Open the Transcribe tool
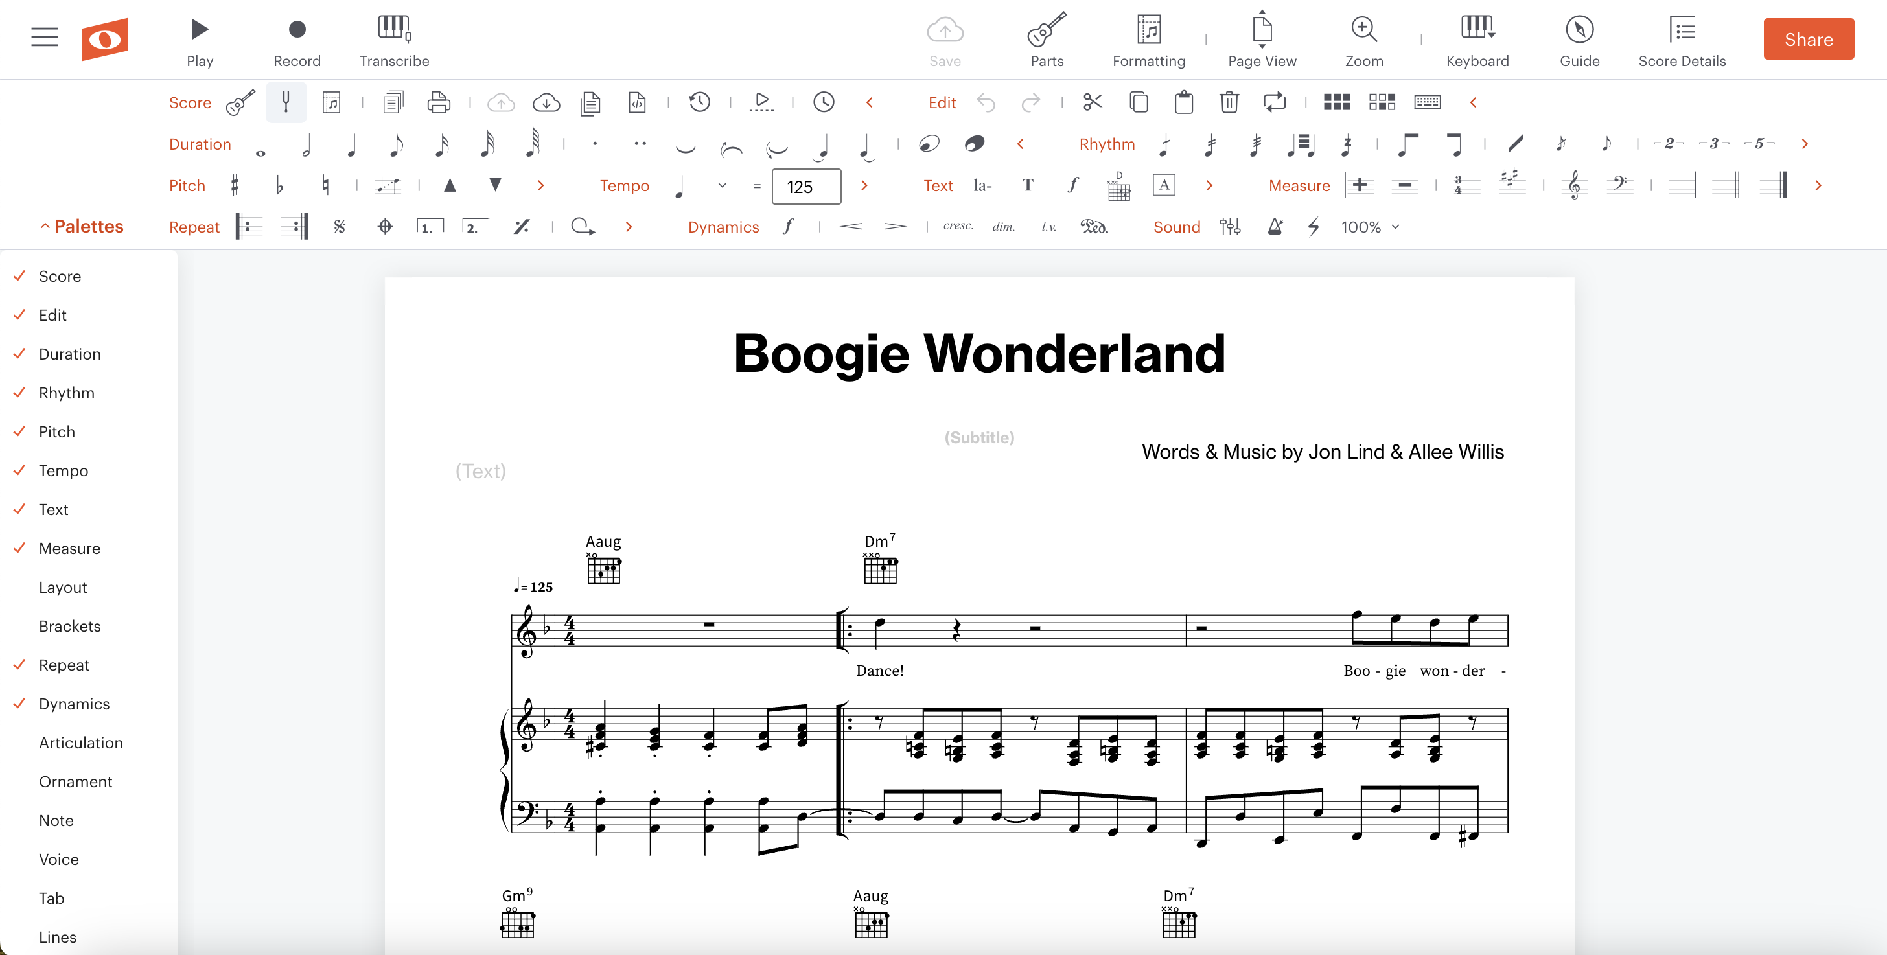 pyautogui.click(x=394, y=41)
